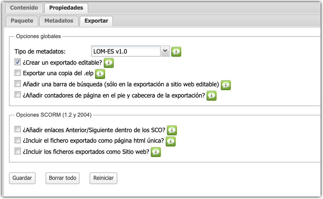Show info for Exportar una copia del .elp
The image size is (323, 199).
(x=100, y=74)
